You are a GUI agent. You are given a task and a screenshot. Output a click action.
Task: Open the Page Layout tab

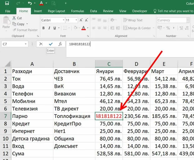pos(56,11)
